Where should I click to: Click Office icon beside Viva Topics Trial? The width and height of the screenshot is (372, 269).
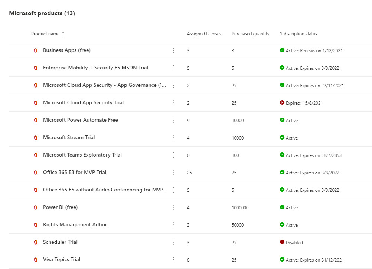click(x=36, y=260)
